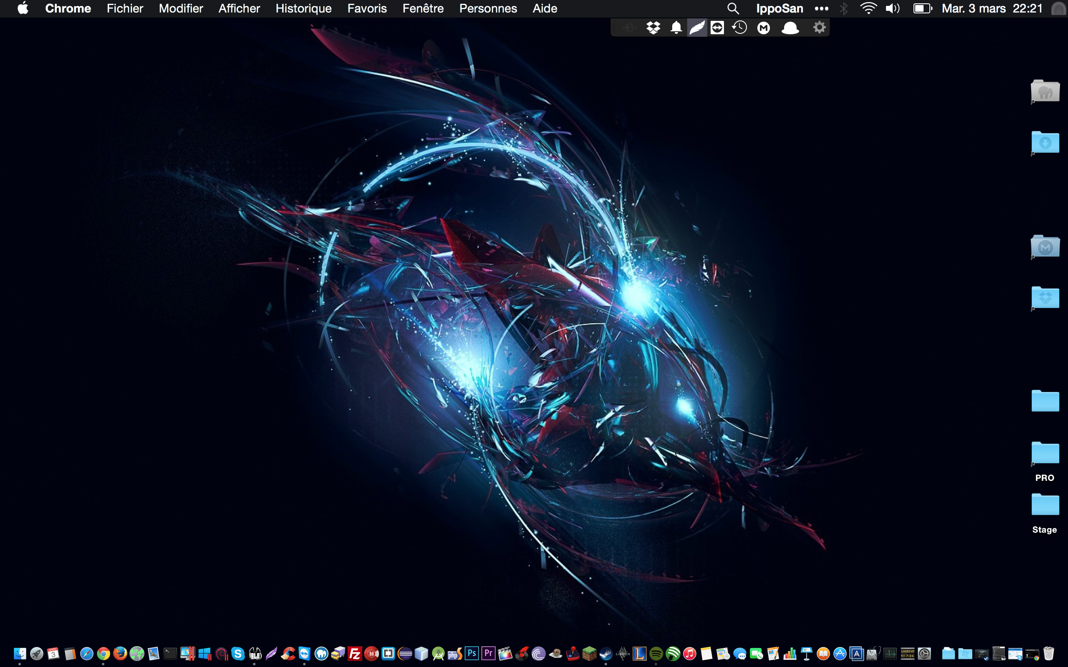Open Premiere Pro from the Dock
Screen dimensions: 1068x667
(488, 653)
